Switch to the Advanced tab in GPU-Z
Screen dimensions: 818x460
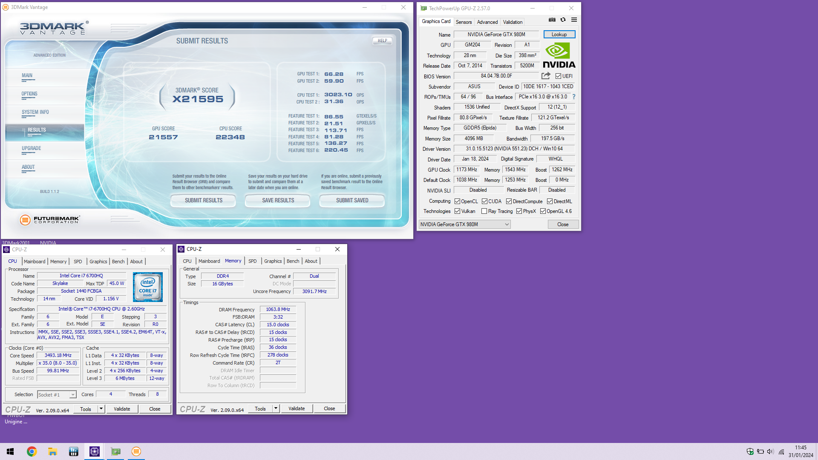click(x=487, y=22)
